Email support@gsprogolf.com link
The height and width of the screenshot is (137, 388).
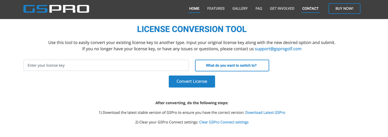click(x=278, y=49)
